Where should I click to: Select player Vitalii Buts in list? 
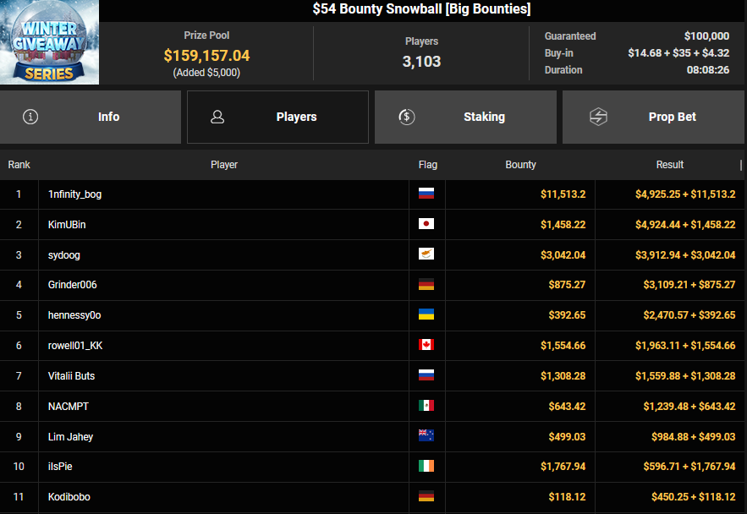pyautogui.click(x=71, y=375)
